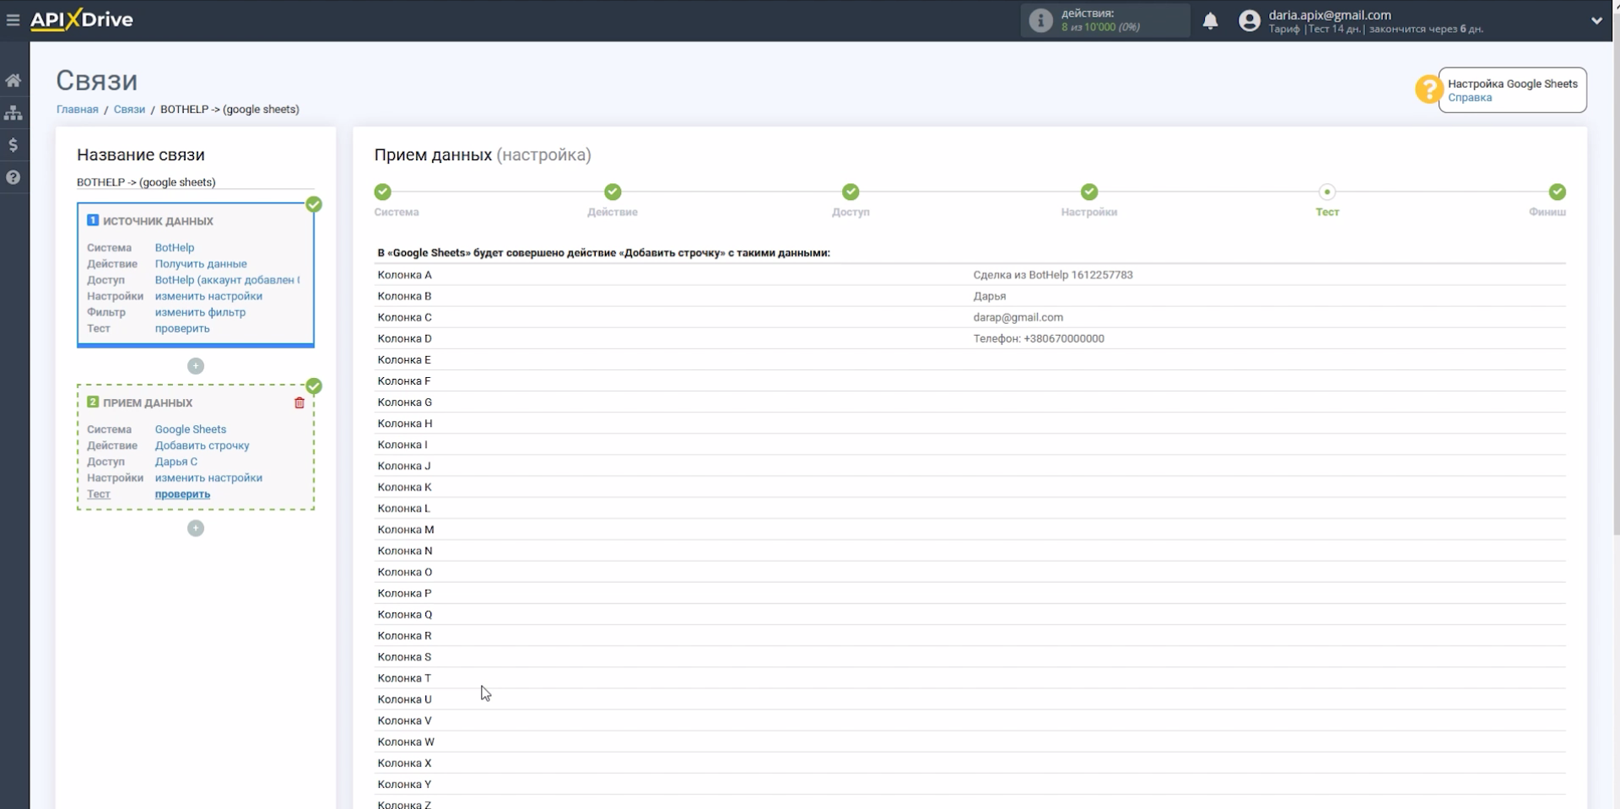The width and height of the screenshot is (1620, 809).
Task: Click the actions info icon
Action: (x=1040, y=20)
